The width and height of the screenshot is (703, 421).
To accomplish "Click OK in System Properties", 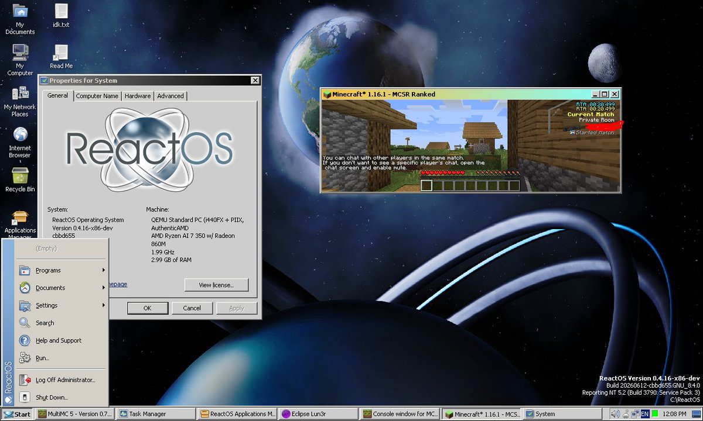I will pyautogui.click(x=148, y=308).
